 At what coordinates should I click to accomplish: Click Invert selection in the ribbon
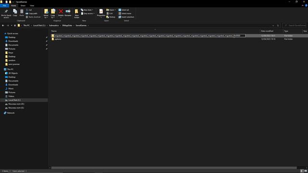(126, 17)
